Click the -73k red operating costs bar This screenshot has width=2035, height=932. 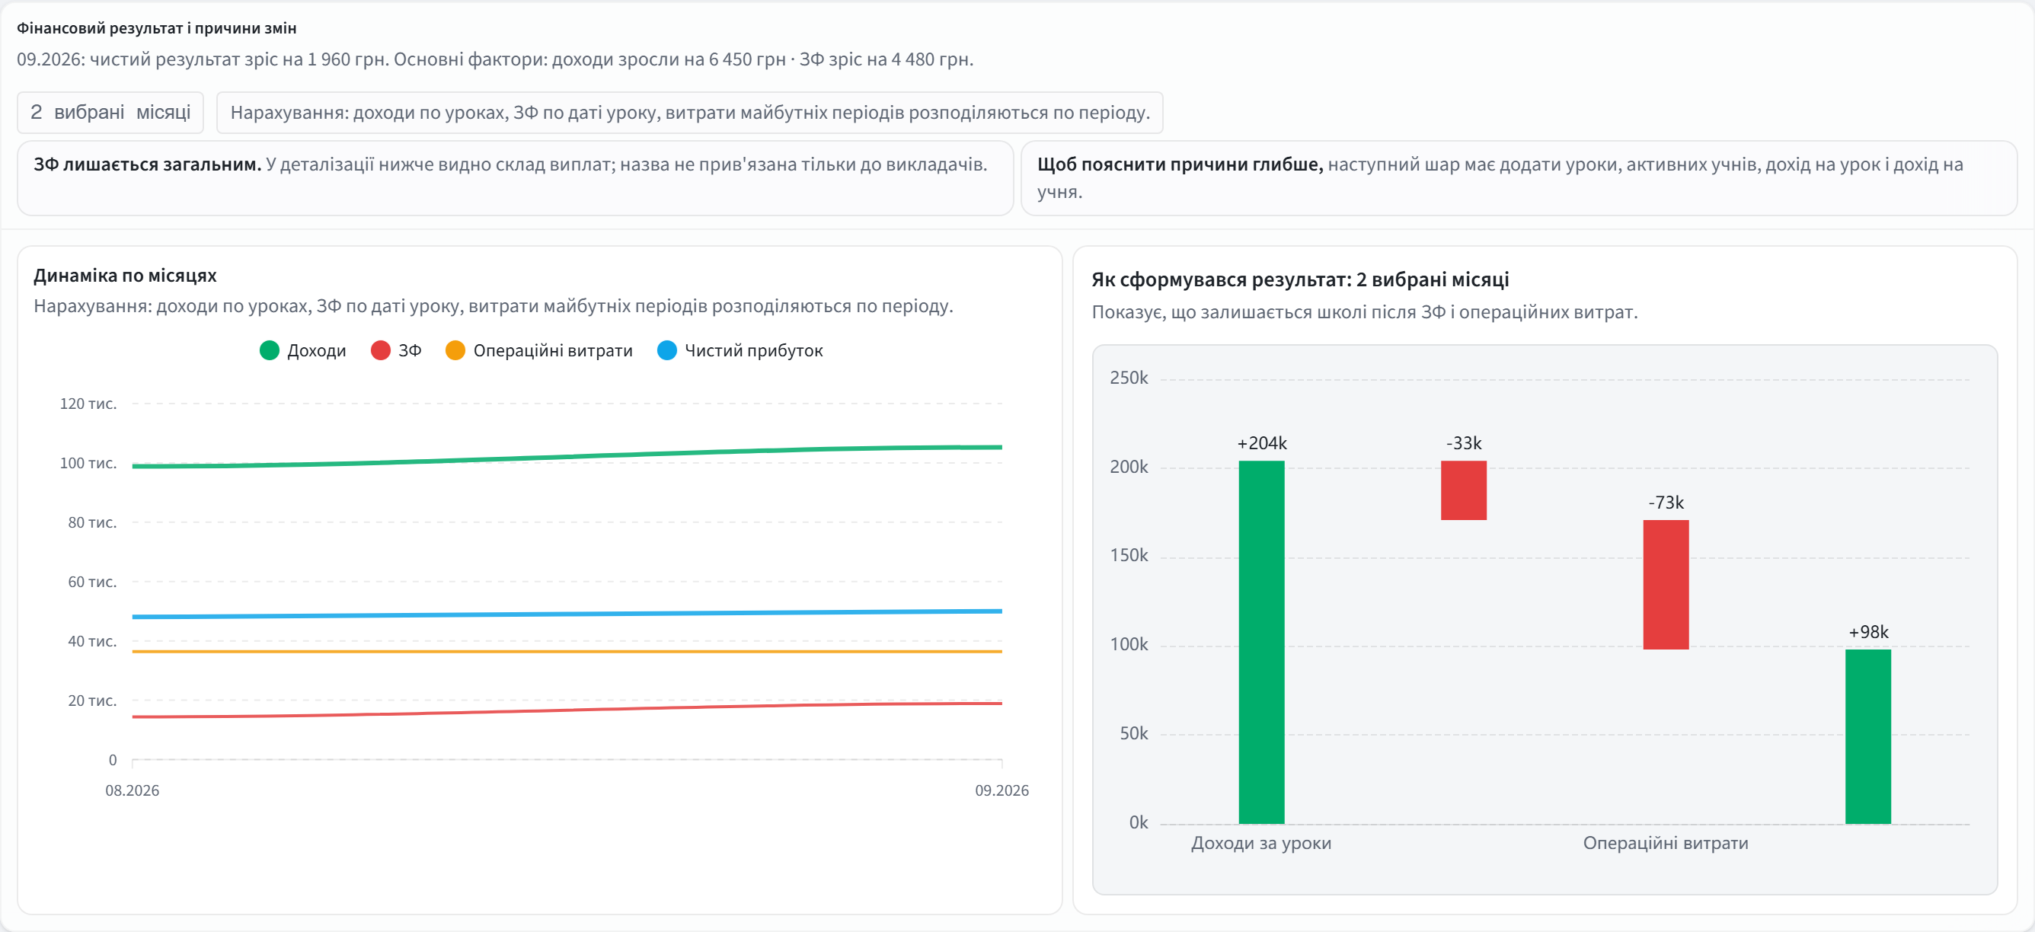pos(1666,585)
